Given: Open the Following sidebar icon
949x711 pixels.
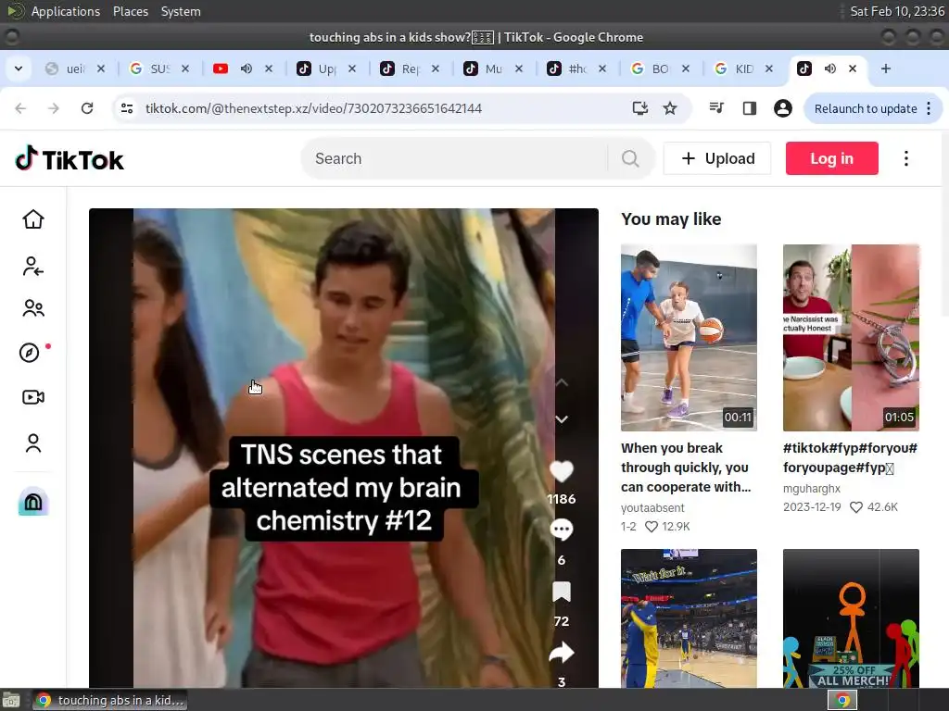Looking at the screenshot, I should (33, 266).
